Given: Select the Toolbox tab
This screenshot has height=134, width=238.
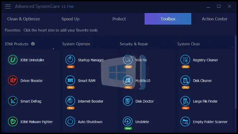Looking at the screenshot, I should [x=168, y=19].
